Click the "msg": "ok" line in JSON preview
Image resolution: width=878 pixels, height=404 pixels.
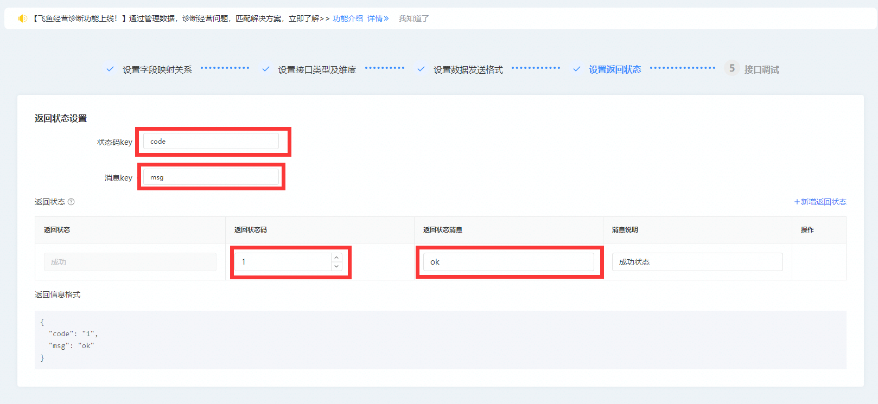(x=71, y=345)
